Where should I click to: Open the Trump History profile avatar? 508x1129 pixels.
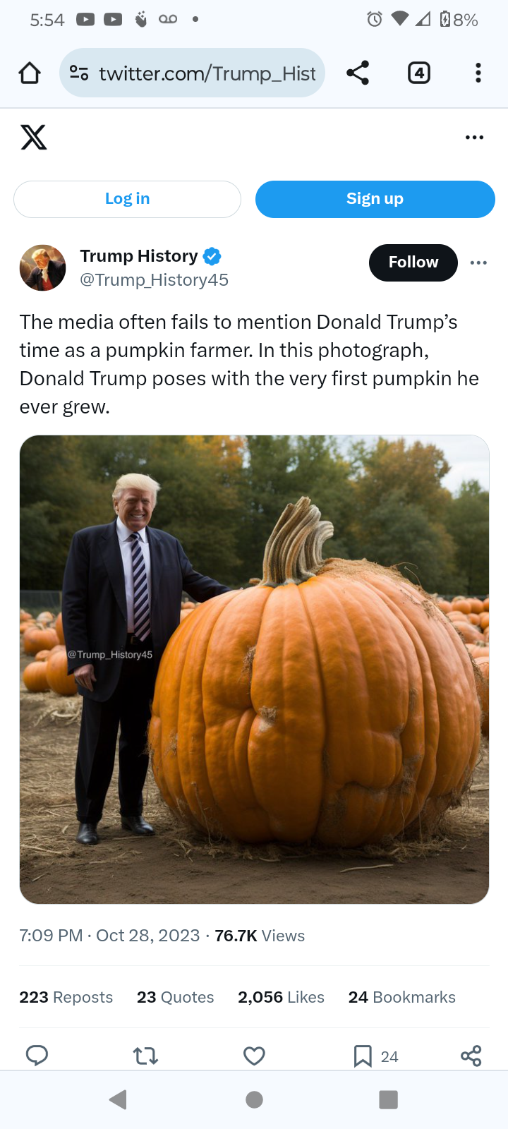[42, 268]
